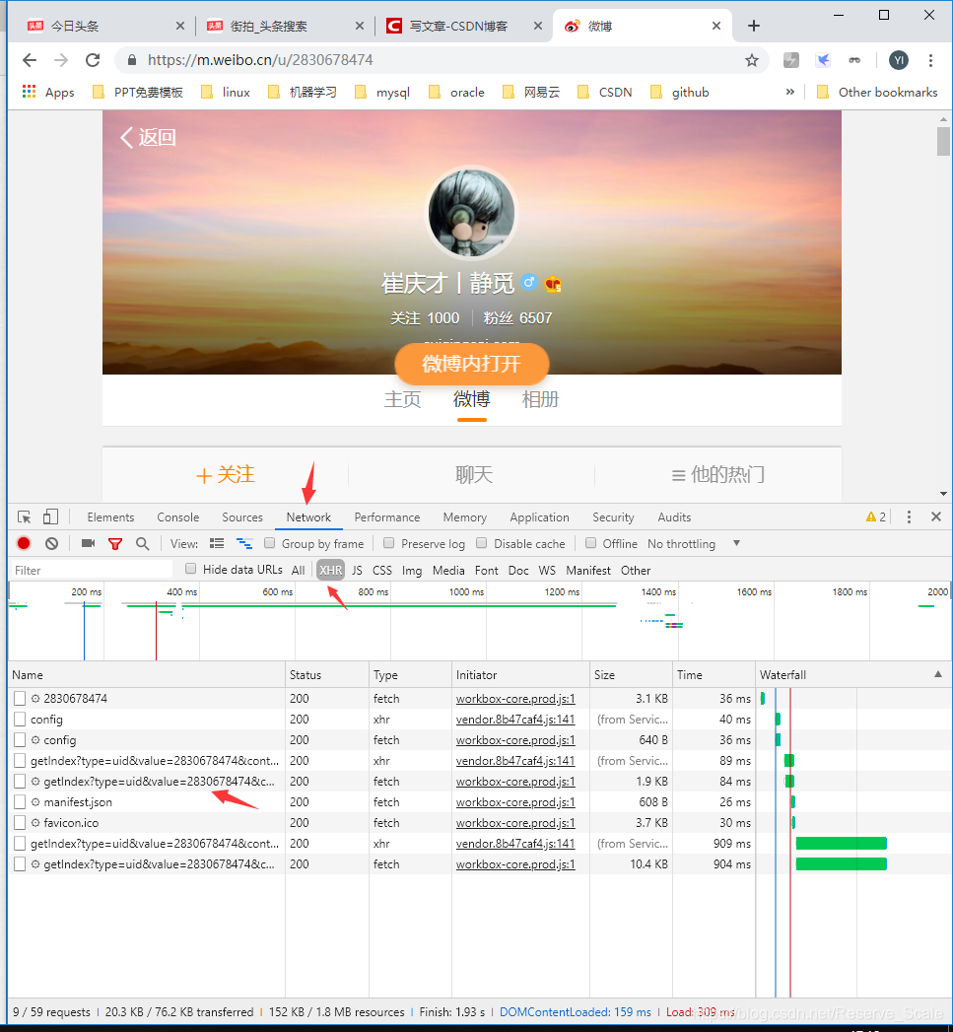Open 他的热门 menu
Image resolution: width=953 pixels, height=1032 pixels.
pos(718,474)
